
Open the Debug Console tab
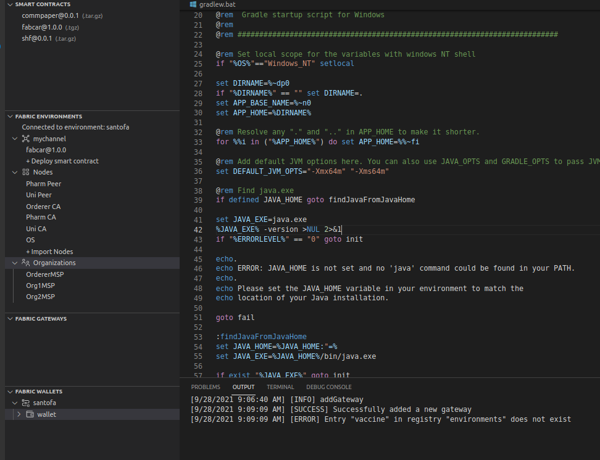pos(328,387)
